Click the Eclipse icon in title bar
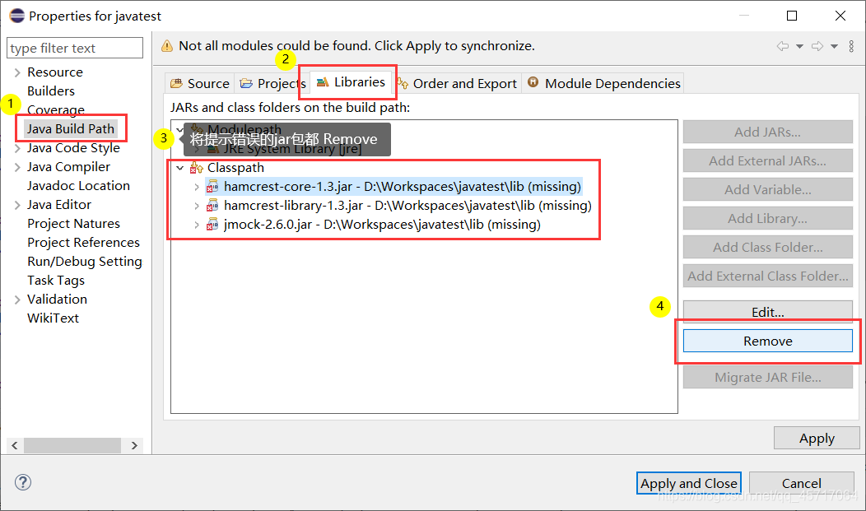 pyautogui.click(x=16, y=16)
